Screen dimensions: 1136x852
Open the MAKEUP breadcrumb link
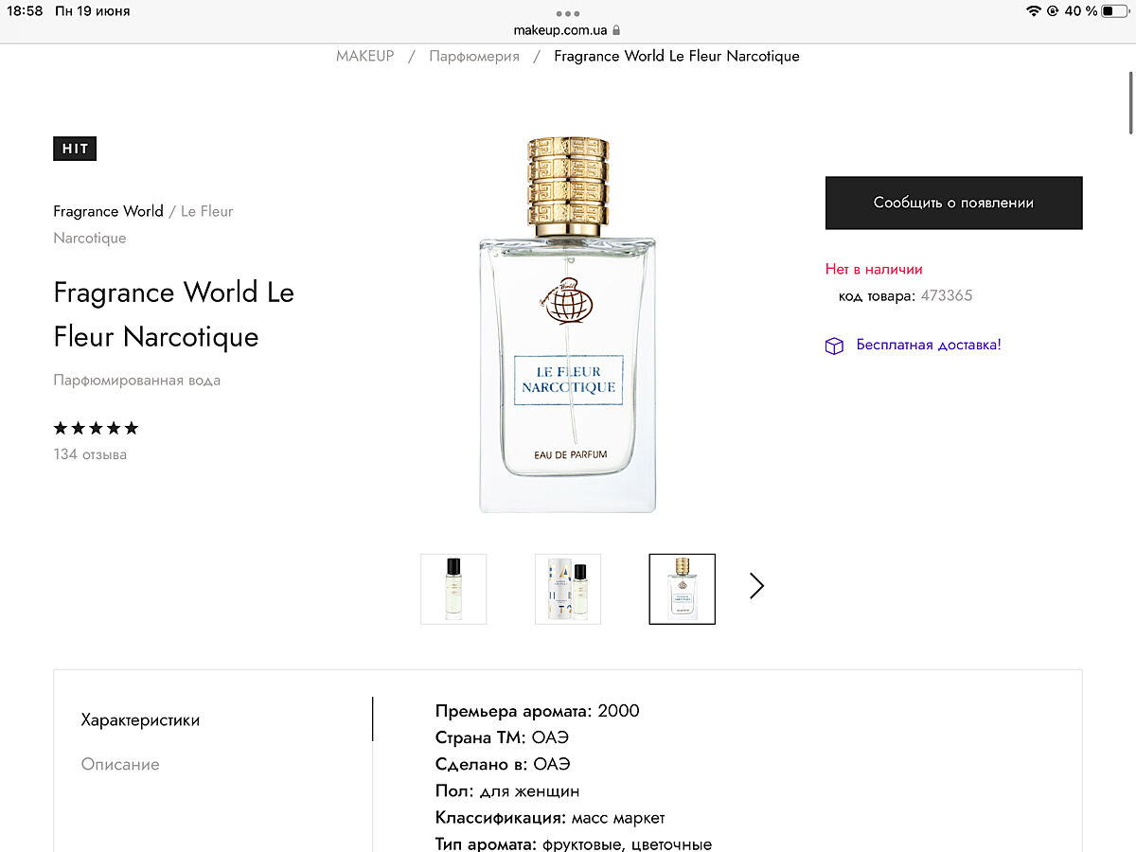(364, 56)
